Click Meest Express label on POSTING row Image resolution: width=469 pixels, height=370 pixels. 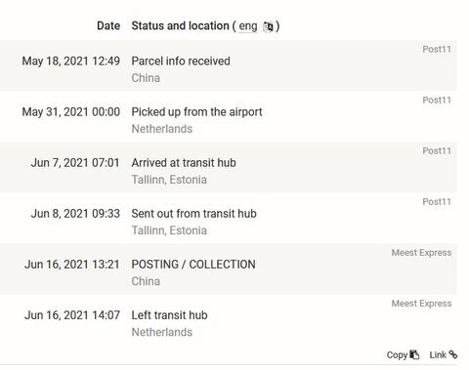(x=421, y=253)
